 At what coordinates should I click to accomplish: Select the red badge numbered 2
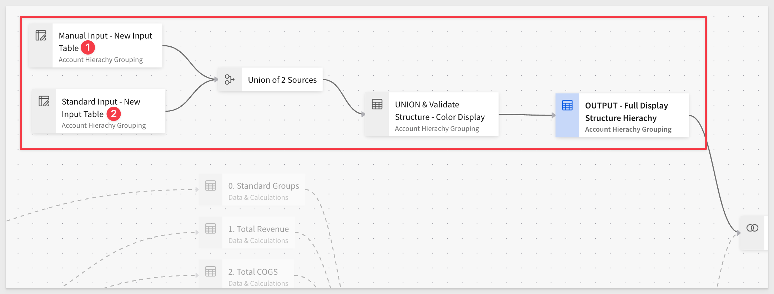point(114,114)
